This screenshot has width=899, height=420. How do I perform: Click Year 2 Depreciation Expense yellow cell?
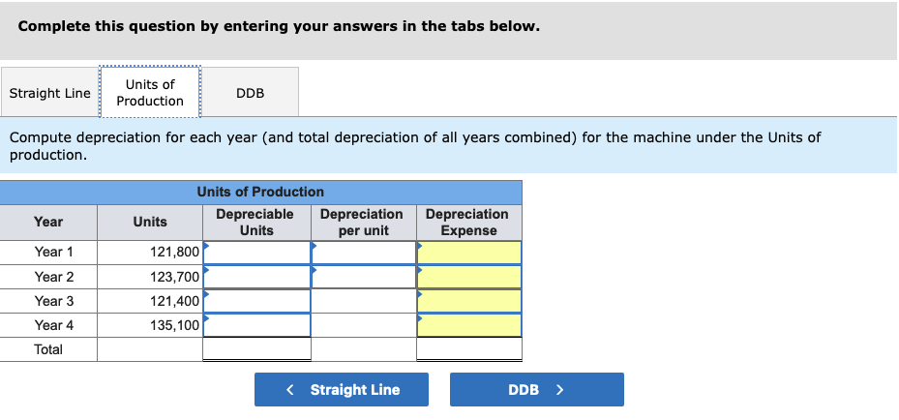(469, 277)
